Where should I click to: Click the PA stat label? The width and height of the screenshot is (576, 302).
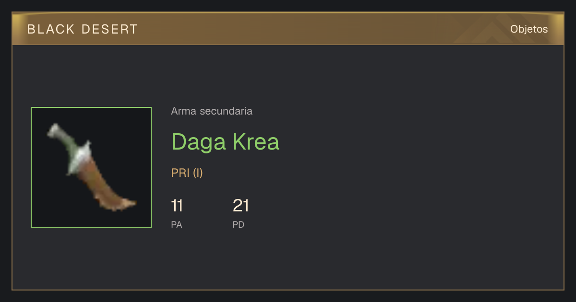point(177,224)
